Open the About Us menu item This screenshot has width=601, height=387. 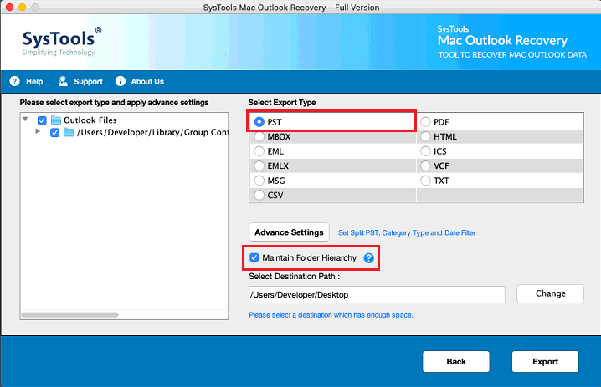[x=147, y=82]
